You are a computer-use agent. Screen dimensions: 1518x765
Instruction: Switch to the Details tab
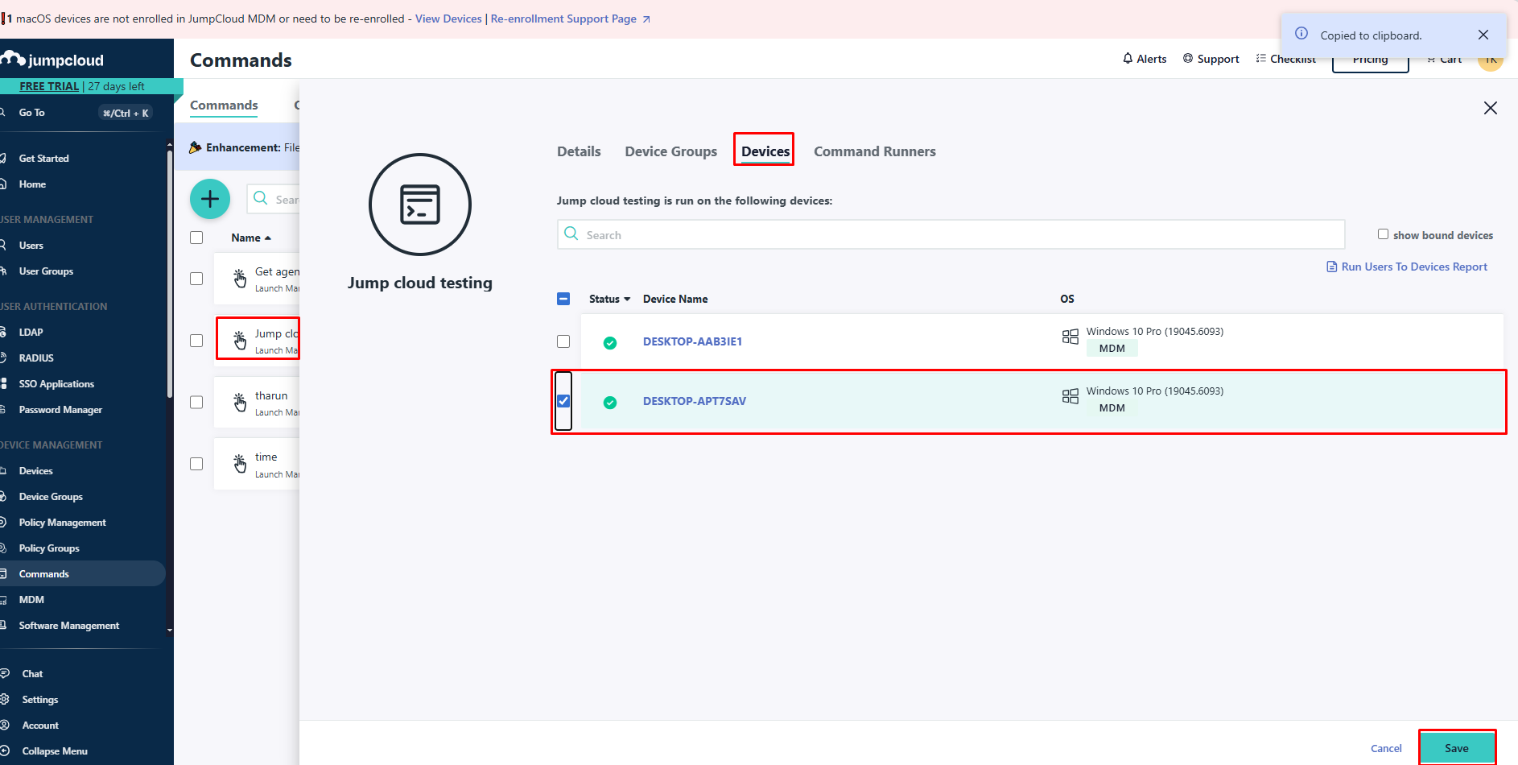579,151
